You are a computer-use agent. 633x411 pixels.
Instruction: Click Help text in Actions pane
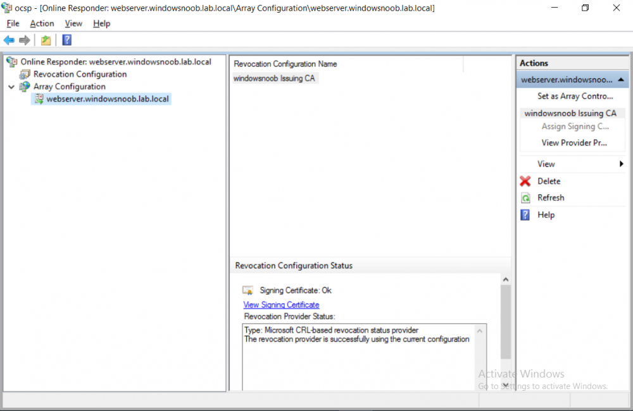[546, 214]
